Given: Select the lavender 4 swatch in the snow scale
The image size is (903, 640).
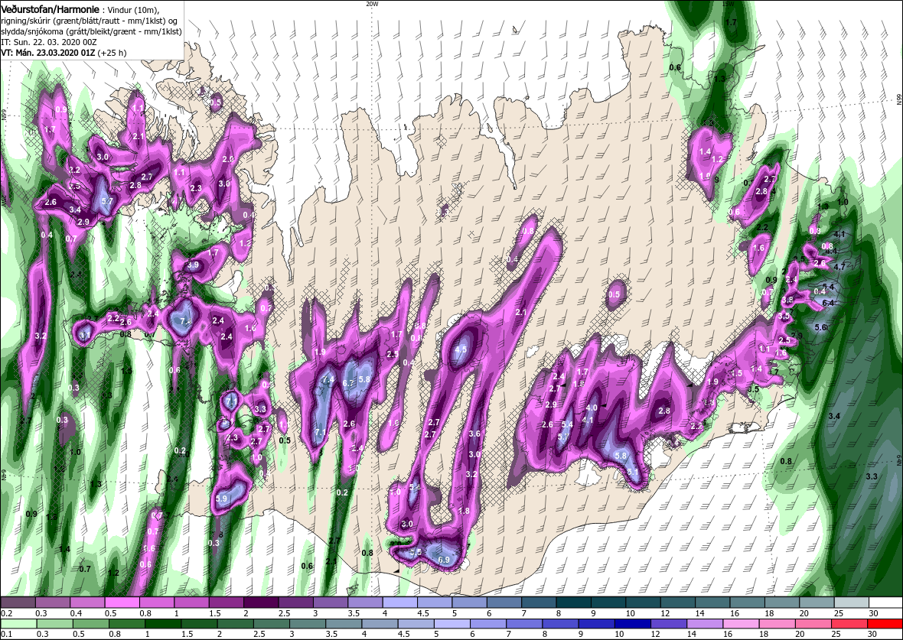Looking at the screenshot, I should (x=400, y=602).
